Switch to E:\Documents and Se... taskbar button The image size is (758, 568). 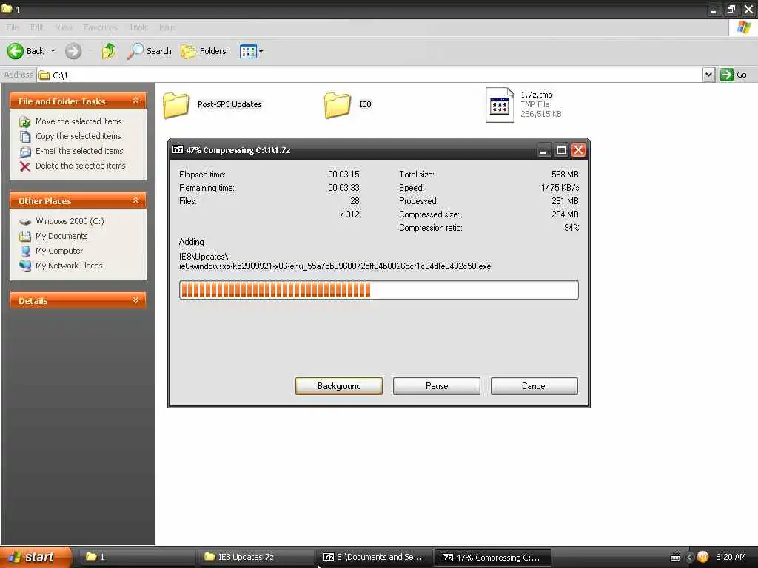pyautogui.click(x=374, y=557)
